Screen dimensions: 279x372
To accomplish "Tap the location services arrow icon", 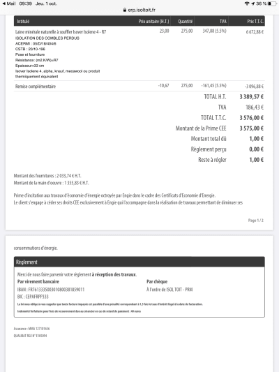I will tap(253, 3).
